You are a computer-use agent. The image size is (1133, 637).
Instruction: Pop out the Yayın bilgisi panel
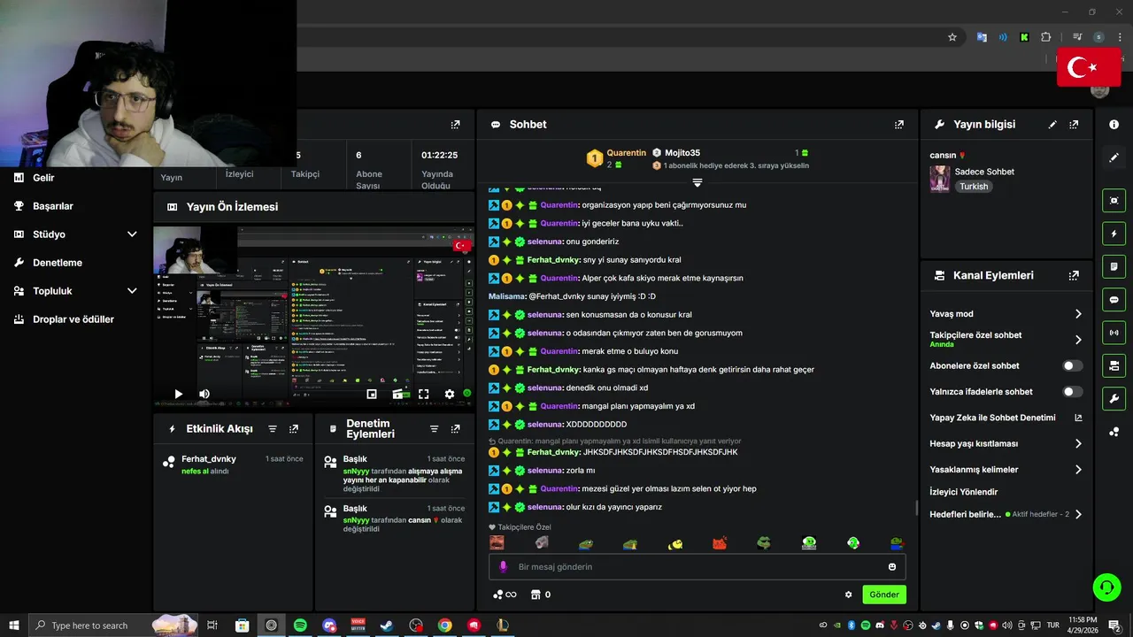(x=1074, y=125)
